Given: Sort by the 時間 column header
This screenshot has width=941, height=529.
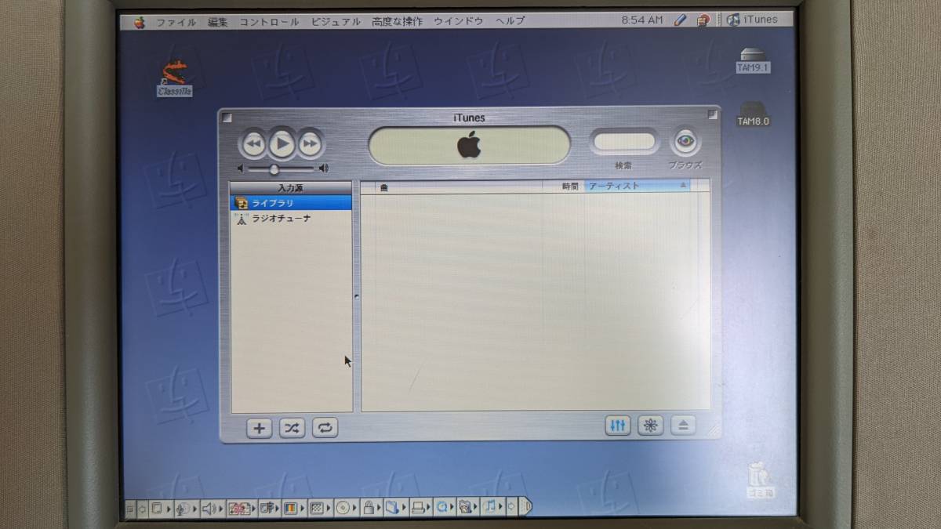Looking at the screenshot, I should 563,187.
